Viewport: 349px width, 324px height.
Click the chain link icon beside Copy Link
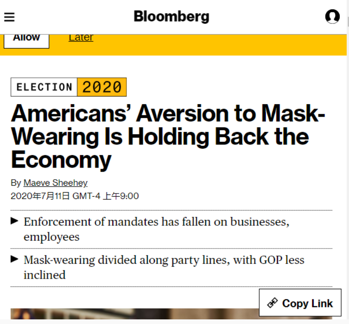click(x=272, y=303)
